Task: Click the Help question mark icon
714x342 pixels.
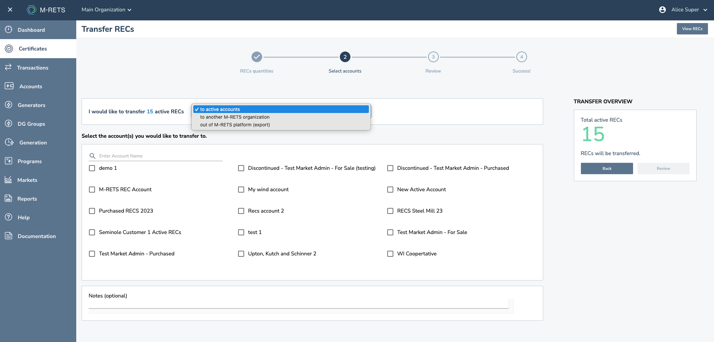Action: click(x=9, y=217)
